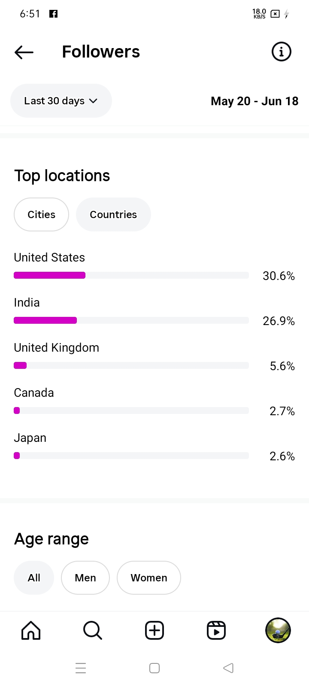
Task: Tap the India location row label
Action: tap(27, 303)
